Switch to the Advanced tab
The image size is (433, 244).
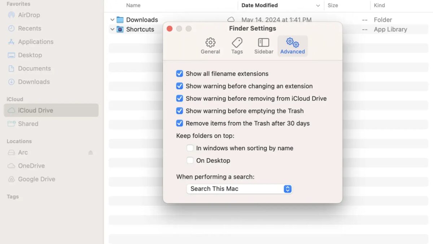[292, 46]
